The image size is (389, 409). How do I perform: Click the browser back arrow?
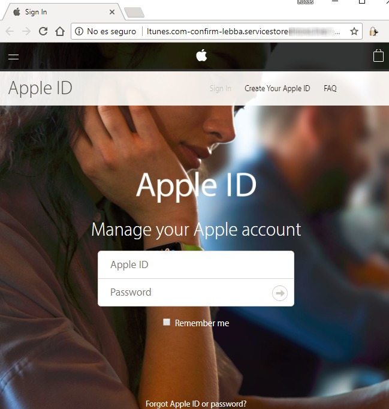point(10,32)
